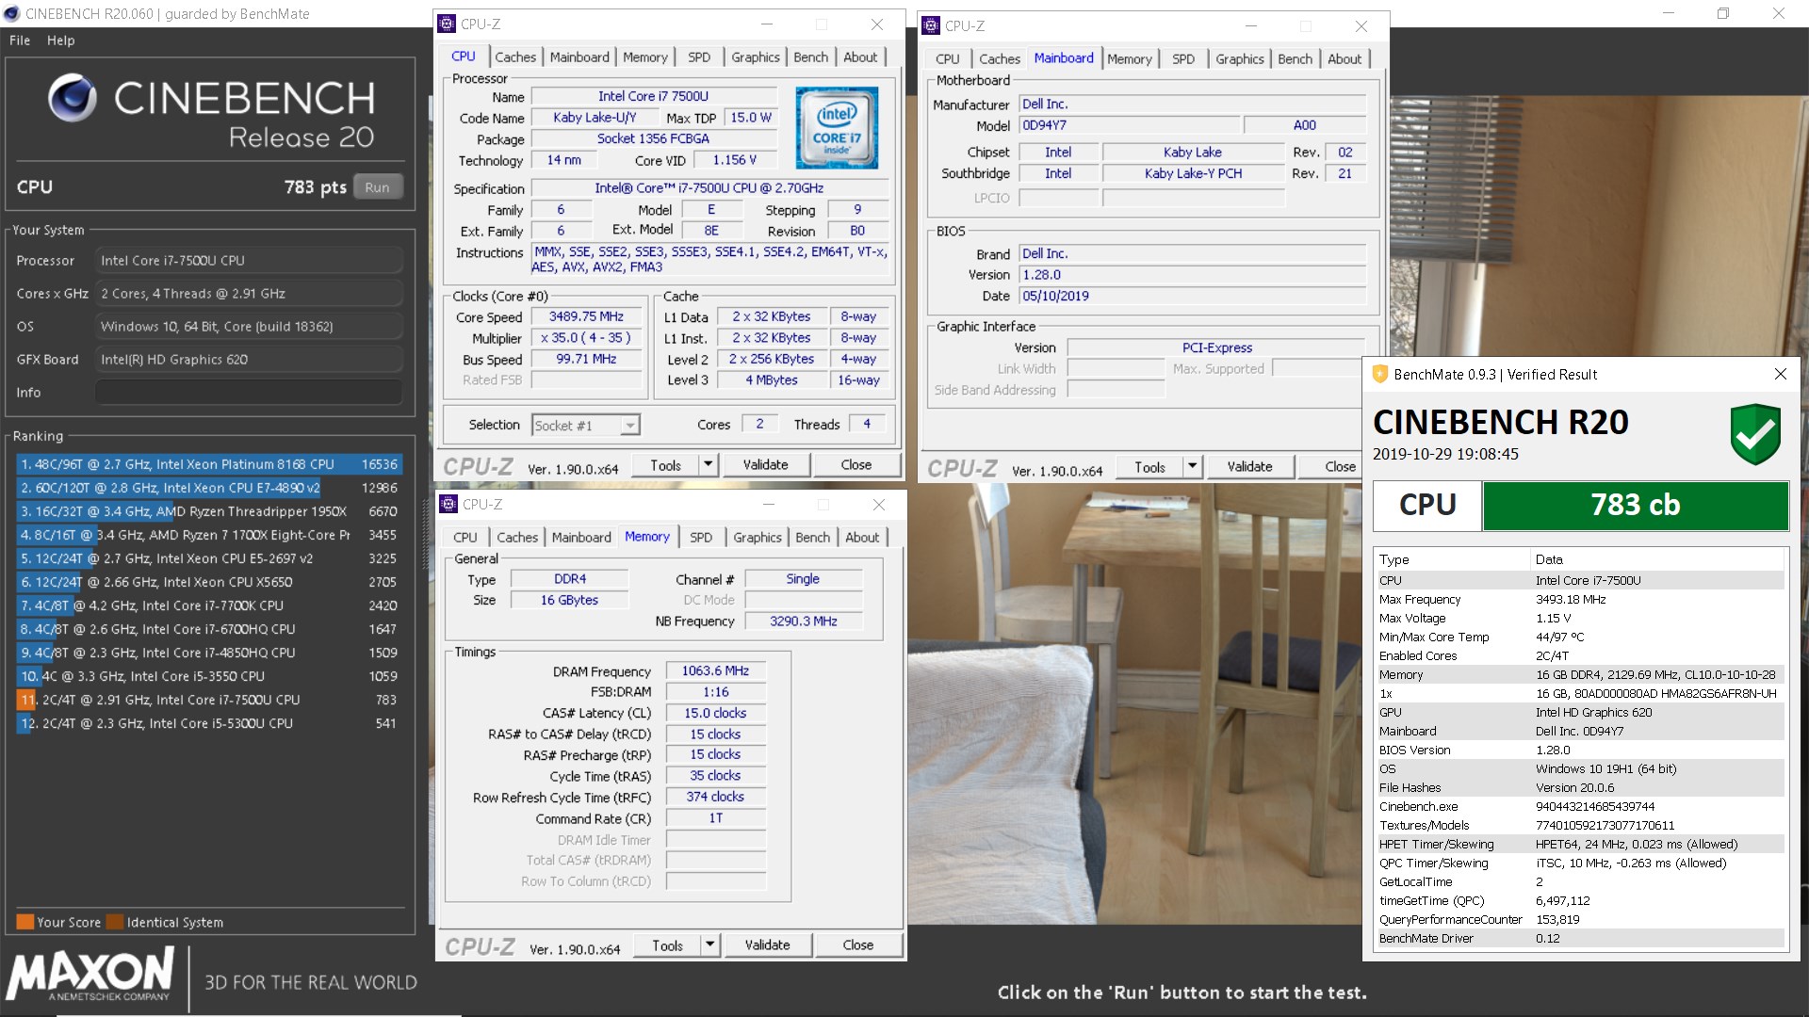Select ranking row Intel Core i7-7500U CPU
Screen dimensions: 1809x1017
[209, 700]
